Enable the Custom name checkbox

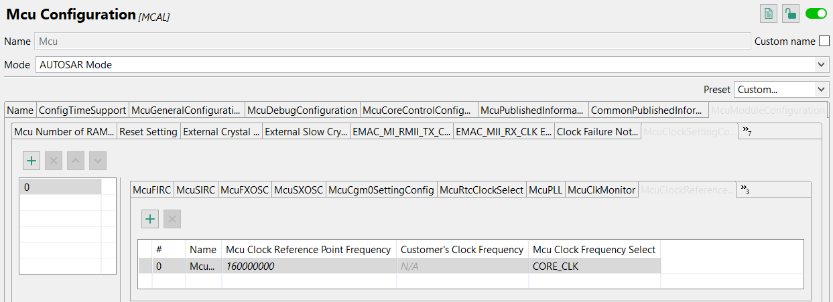(x=824, y=42)
